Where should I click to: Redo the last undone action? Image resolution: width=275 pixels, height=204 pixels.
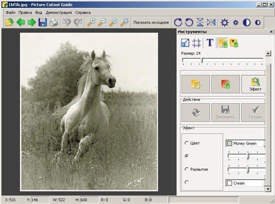pos(78,22)
